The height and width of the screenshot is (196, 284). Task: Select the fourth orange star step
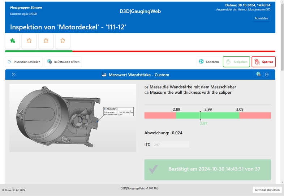tap(63, 41)
